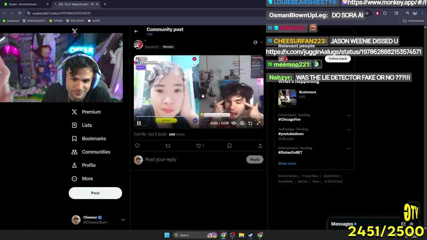The width and height of the screenshot is (427, 240).
Task: Click the Cheesur account avatar
Action: (76, 220)
